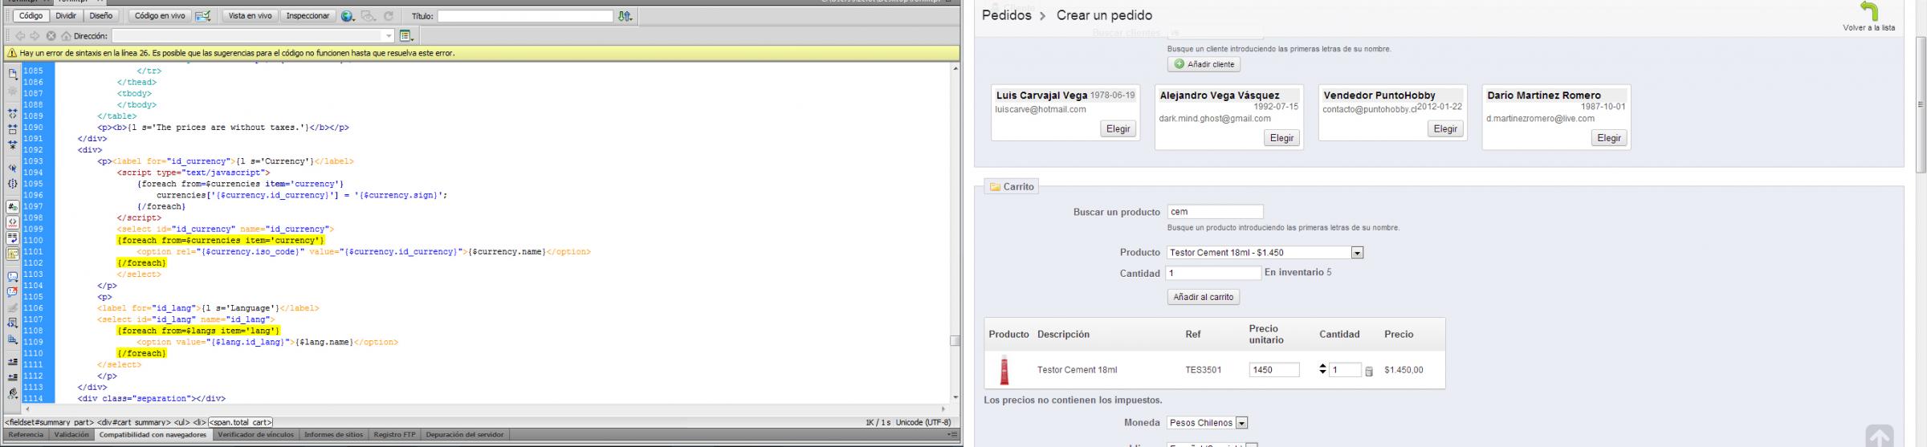Viewport: 1927px width, 447px height.
Task: Delete Testor Cement from cart trash icon
Action: (x=1369, y=372)
